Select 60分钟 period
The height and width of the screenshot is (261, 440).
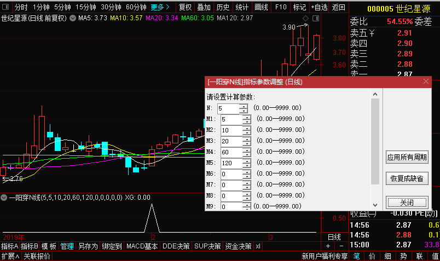pyautogui.click(x=136, y=7)
